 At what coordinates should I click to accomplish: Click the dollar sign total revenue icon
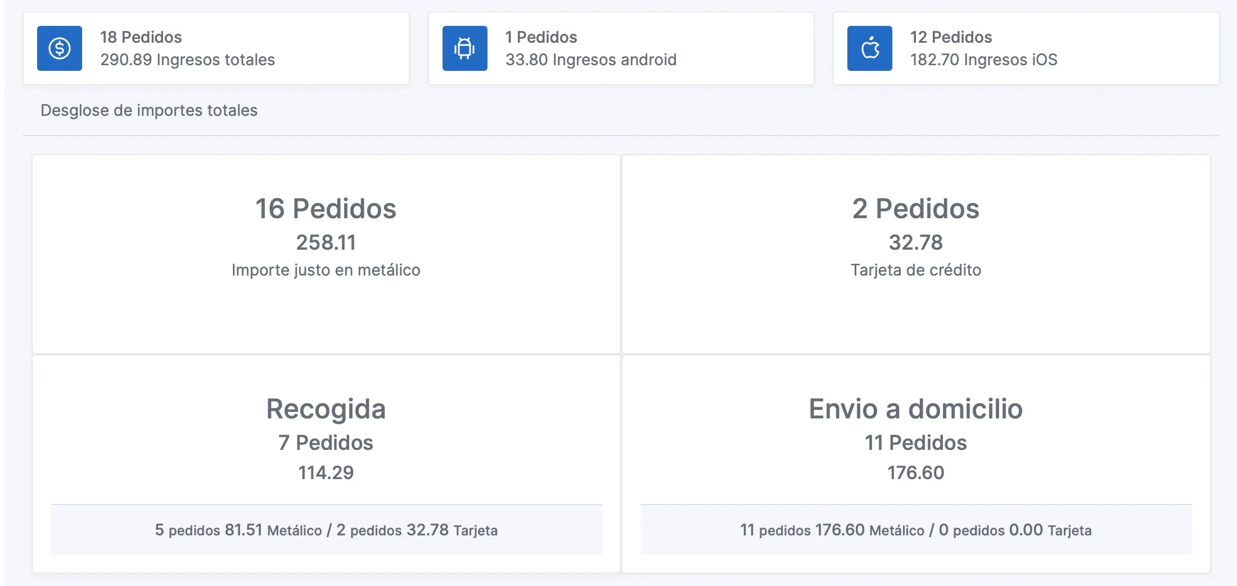[x=60, y=48]
